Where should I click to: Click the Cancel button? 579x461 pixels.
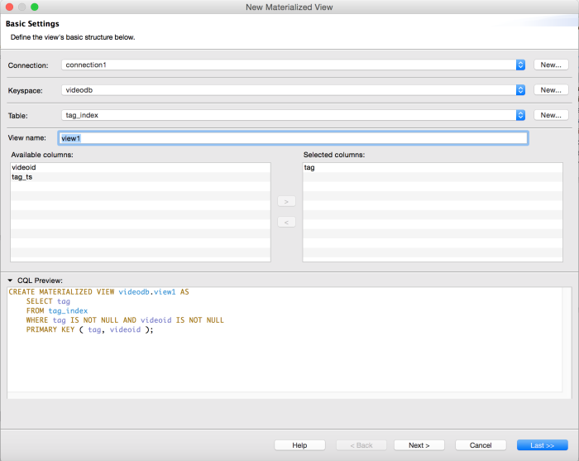tap(481, 445)
